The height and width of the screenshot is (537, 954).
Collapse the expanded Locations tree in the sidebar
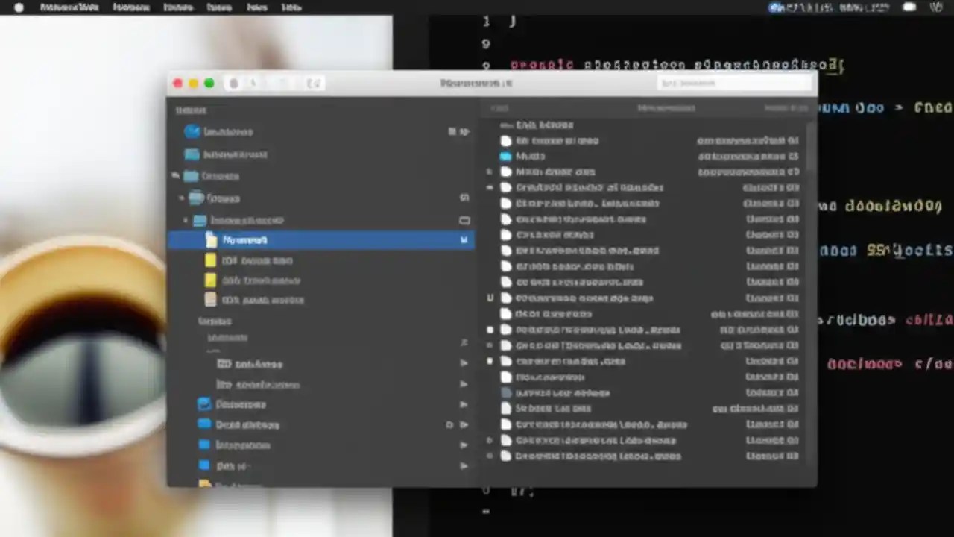[174, 175]
